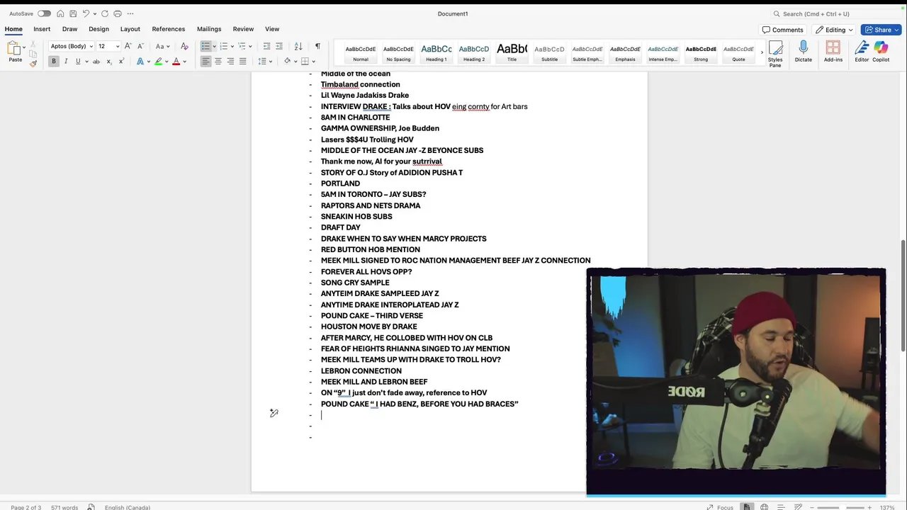The image size is (907, 510).
Task: Open the font size 12 box
Action: click(x=108, y=46)
